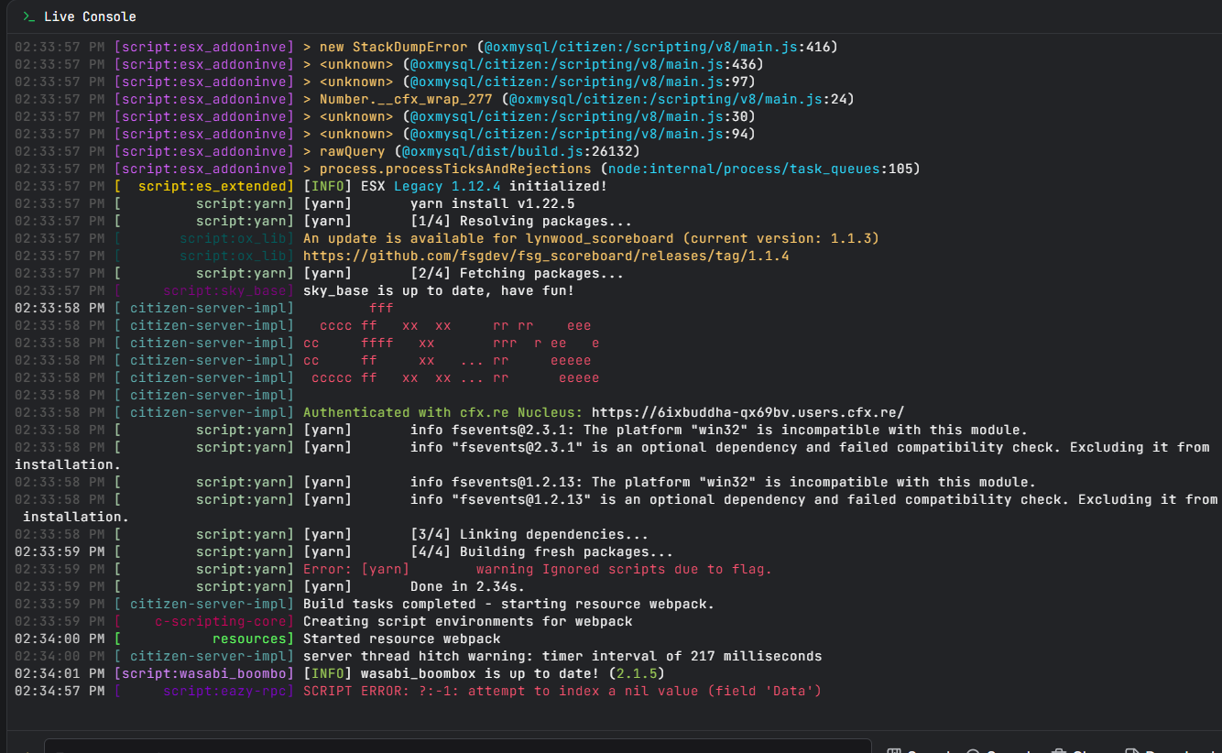This screenshot has height=753, width=1222.
Task: Focus the console command input box
Action: 458,746
